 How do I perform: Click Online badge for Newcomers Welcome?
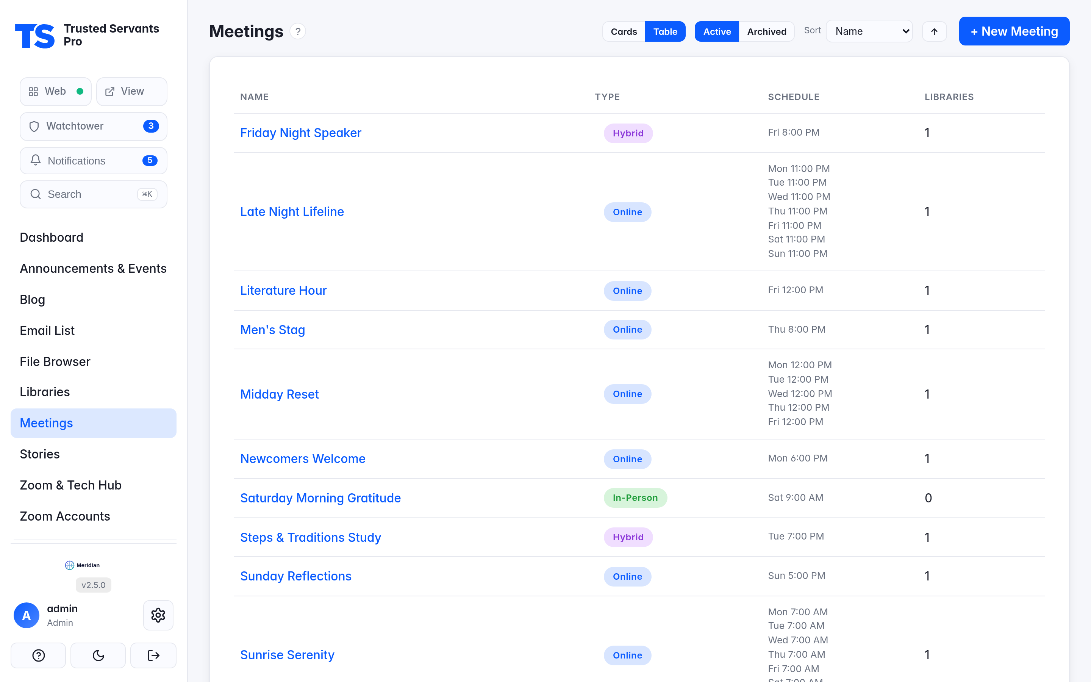628,459
